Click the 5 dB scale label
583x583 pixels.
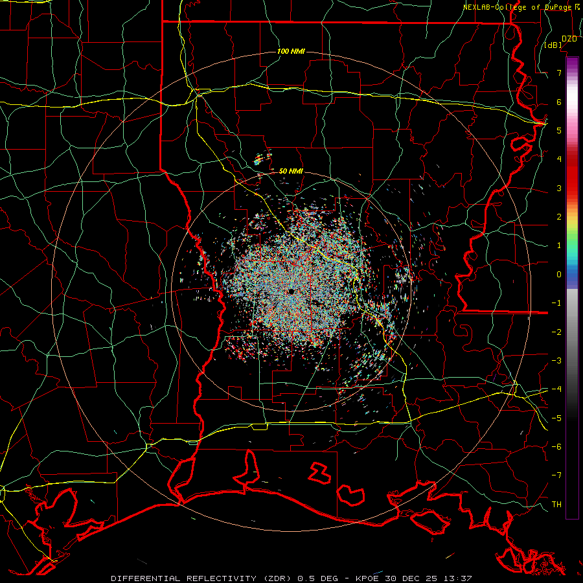(559, 130)
